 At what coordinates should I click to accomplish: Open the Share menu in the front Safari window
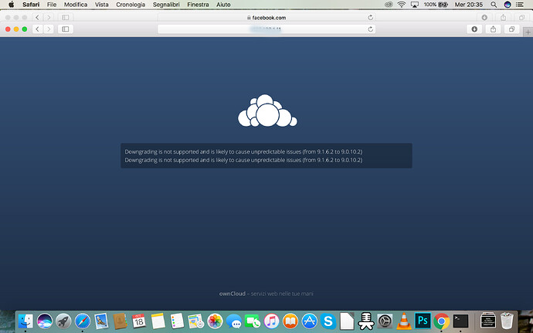[494, 29]
